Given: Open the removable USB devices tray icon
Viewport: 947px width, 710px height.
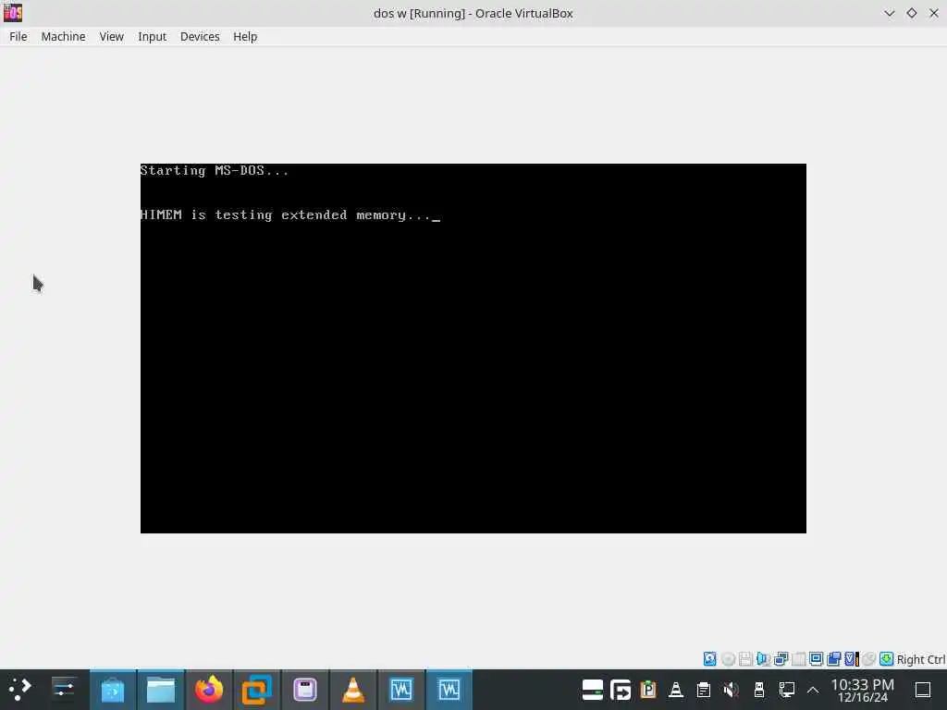Looking at the screenshot, I should click(x=759, y=690).
